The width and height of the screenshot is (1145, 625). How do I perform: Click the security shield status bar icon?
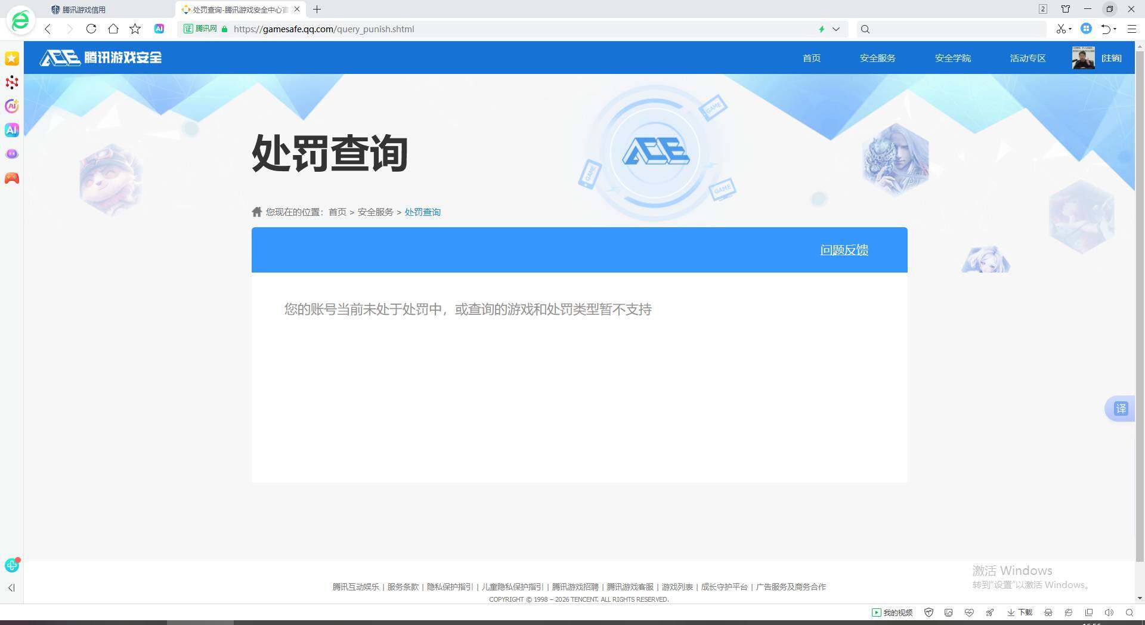point(929,612)
